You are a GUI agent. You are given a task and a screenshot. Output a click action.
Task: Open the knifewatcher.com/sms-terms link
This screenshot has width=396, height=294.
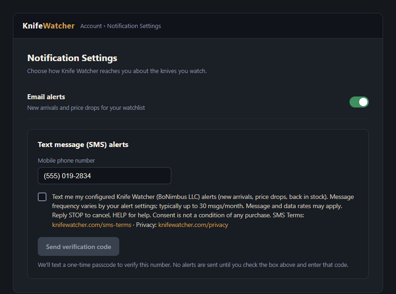[x=92, y=225]
